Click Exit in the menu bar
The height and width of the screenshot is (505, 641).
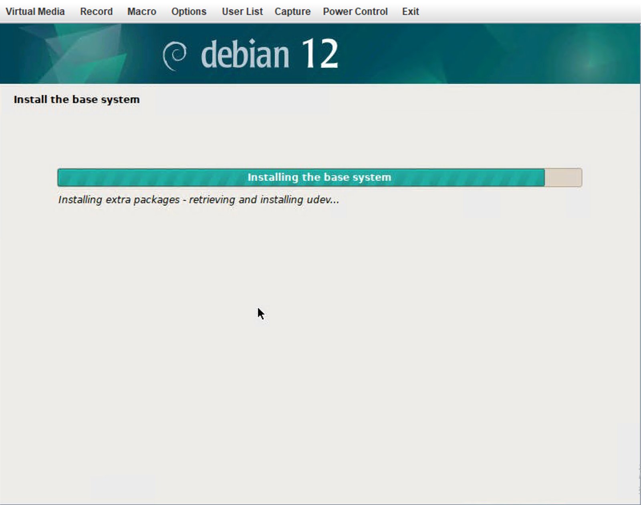pyautogui.click(x=410, y=12)
